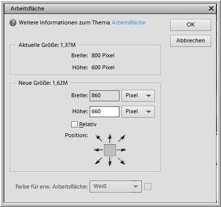Open the Höhe unit Pixel dropdown
The image size is (221, 207).
click(138, 112)
